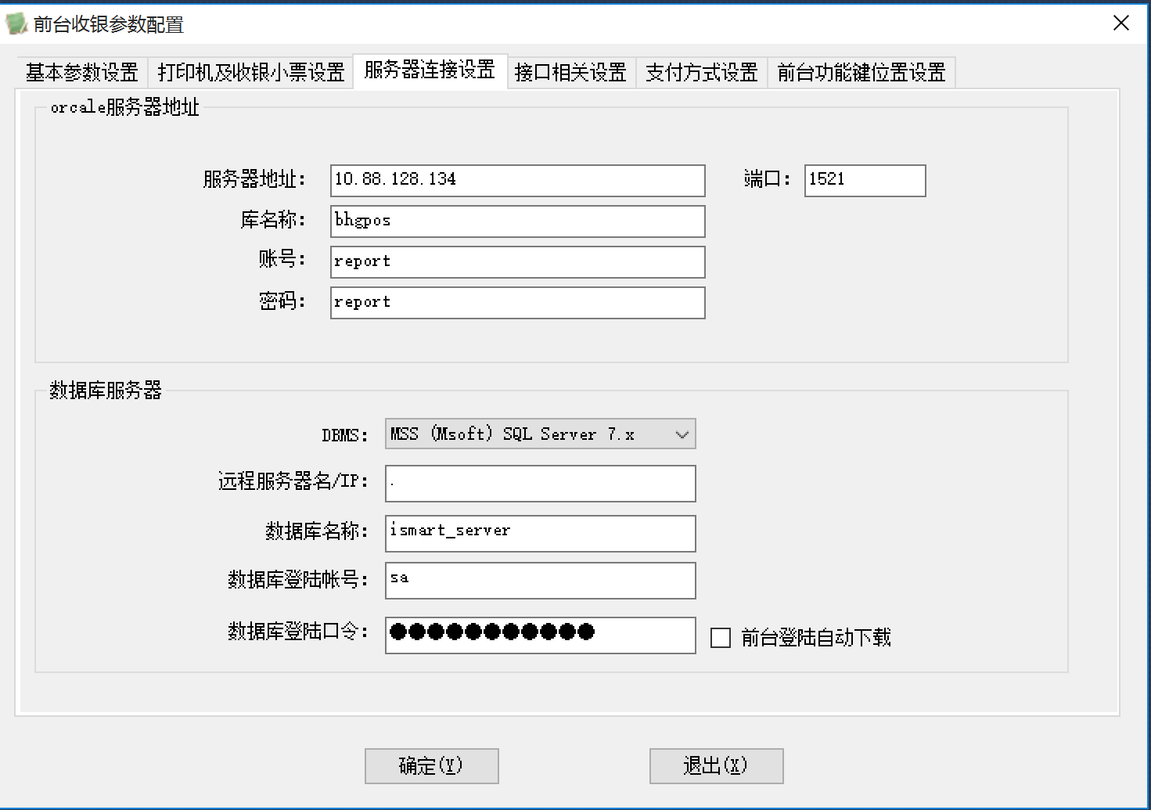Click the orcale服务器地址 group title
Image resolution: width=1151 pixels, height=810 pixels.
[x=125, y=107]
